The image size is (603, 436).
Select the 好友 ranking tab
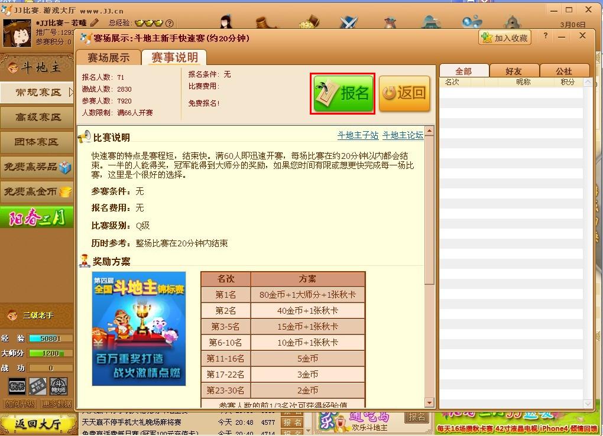513,71
